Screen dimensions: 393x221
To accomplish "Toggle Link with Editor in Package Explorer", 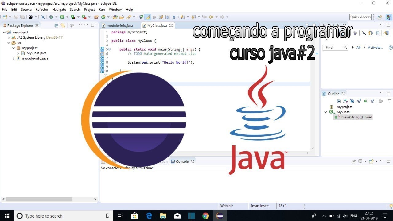I will 63,25.
